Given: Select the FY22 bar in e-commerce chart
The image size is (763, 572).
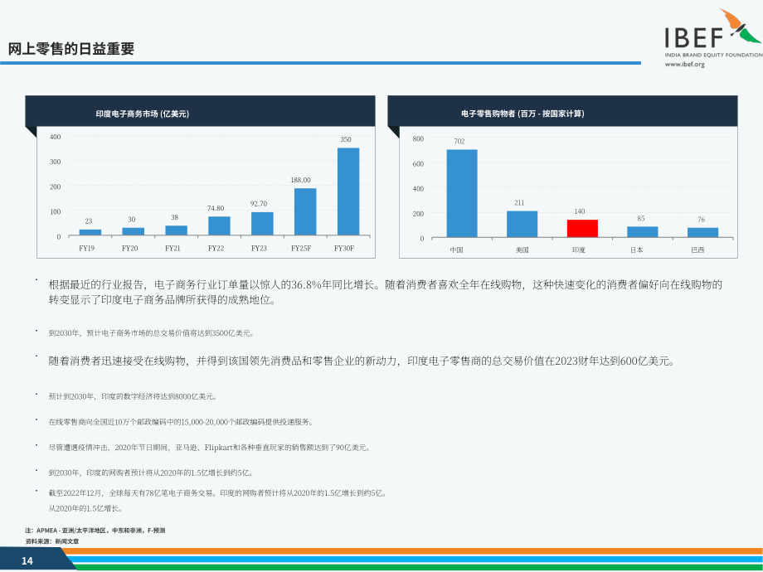Looking at the screenshot, I should [219, 226].
